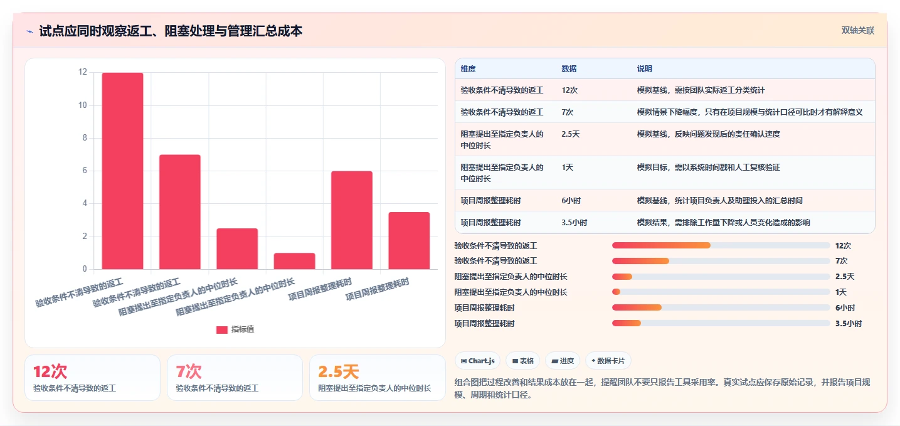The width and height of the screenshot is (900, 426).
Task: Click the note 模拟结果，需排除工作量下降或人员变化造成的影响
Action: [x=724, y=223]
